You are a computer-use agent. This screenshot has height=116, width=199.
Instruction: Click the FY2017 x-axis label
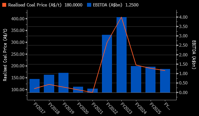(x=39, y=108)
